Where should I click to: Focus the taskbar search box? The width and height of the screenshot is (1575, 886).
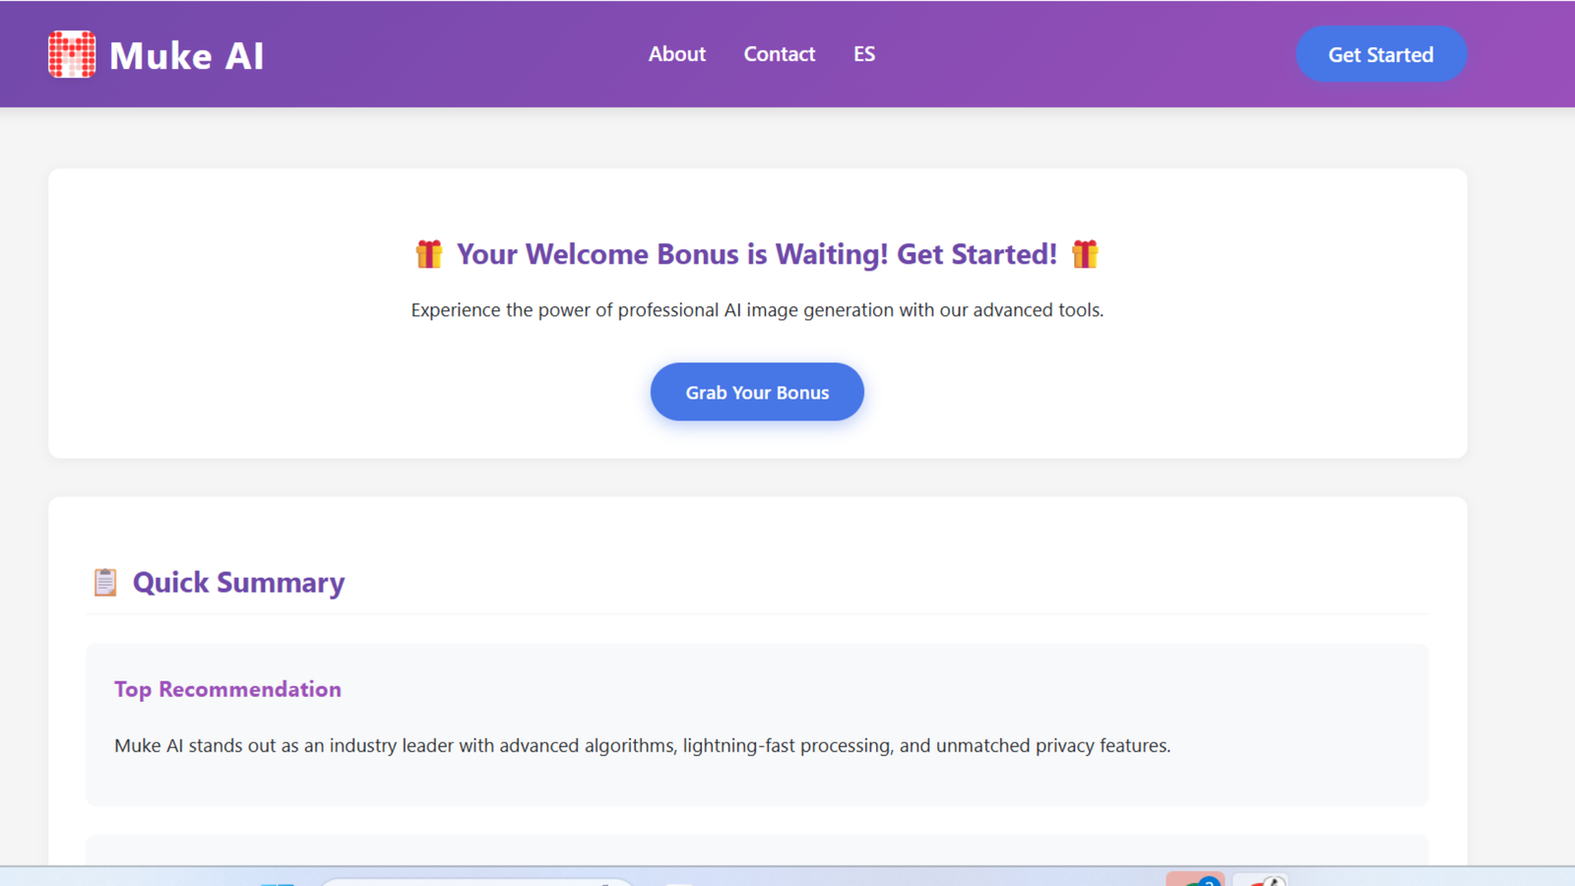(477, 881)
